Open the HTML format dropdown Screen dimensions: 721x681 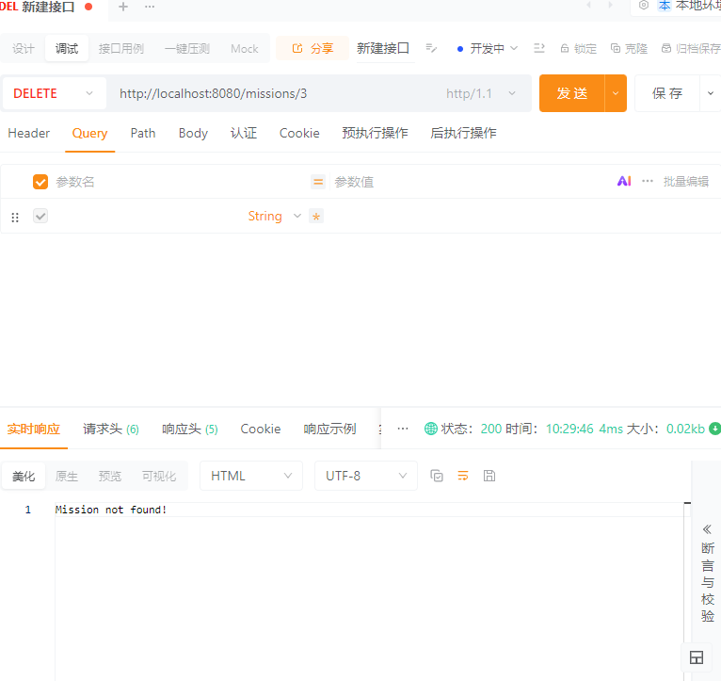point(251,476)
